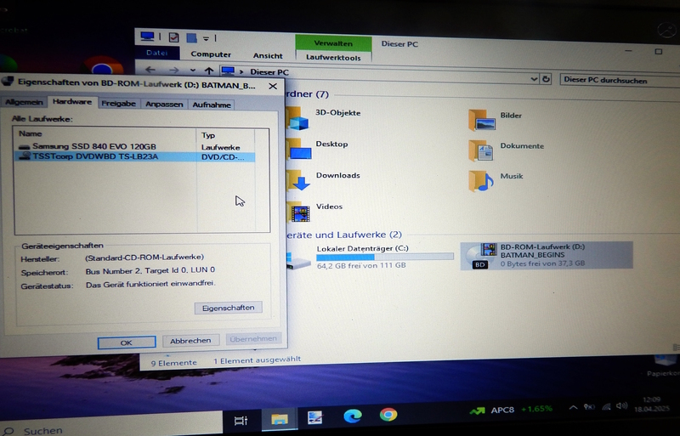
Task: Switch to the Allgemein tab
Action: coord(24,102)
